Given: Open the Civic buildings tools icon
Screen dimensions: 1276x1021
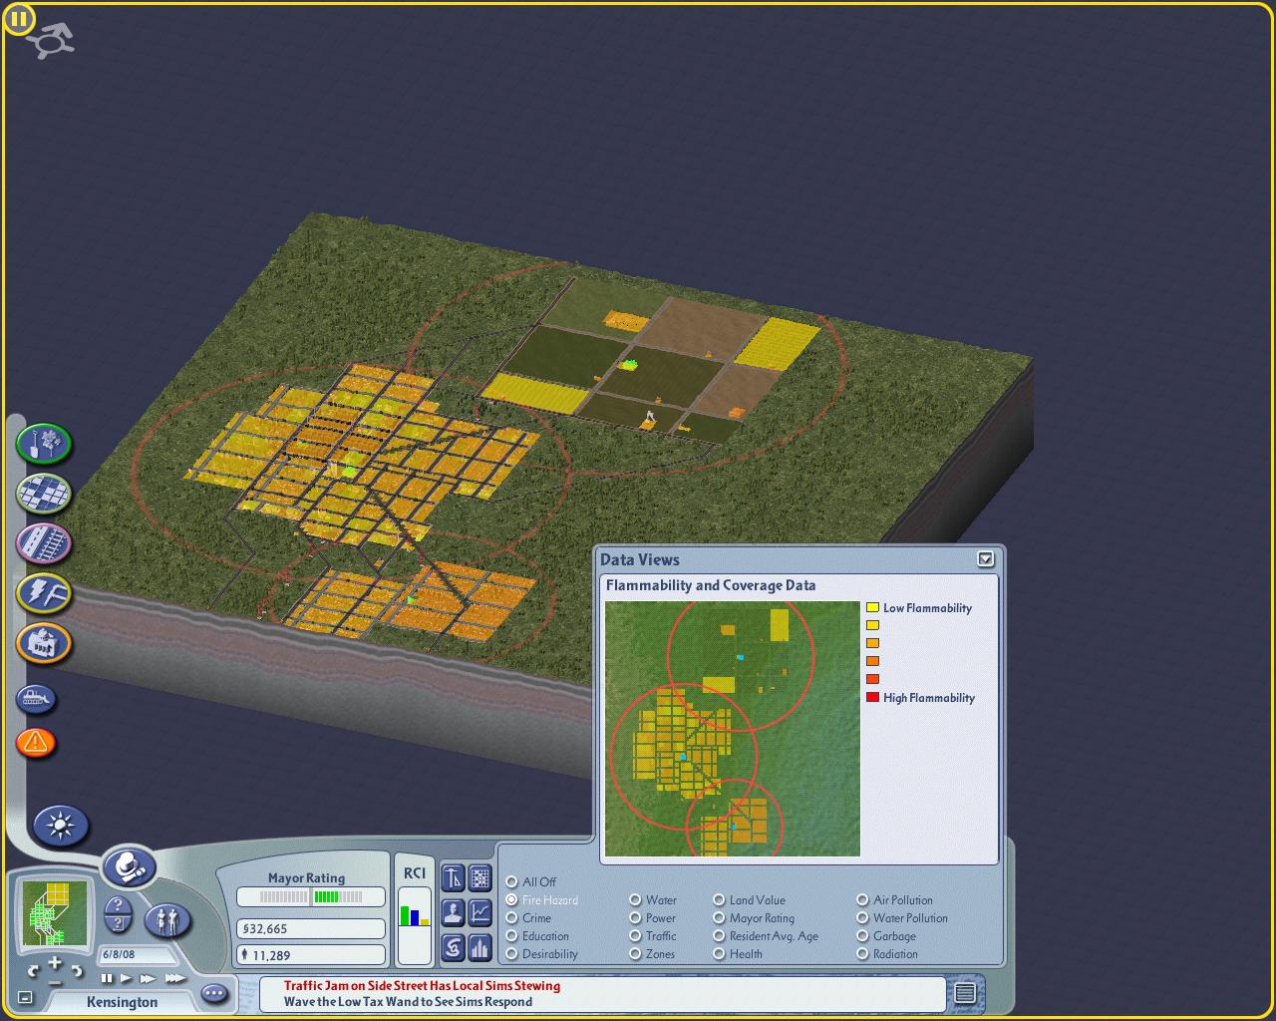Looking at the screenshot, I should tap(44, 643).
